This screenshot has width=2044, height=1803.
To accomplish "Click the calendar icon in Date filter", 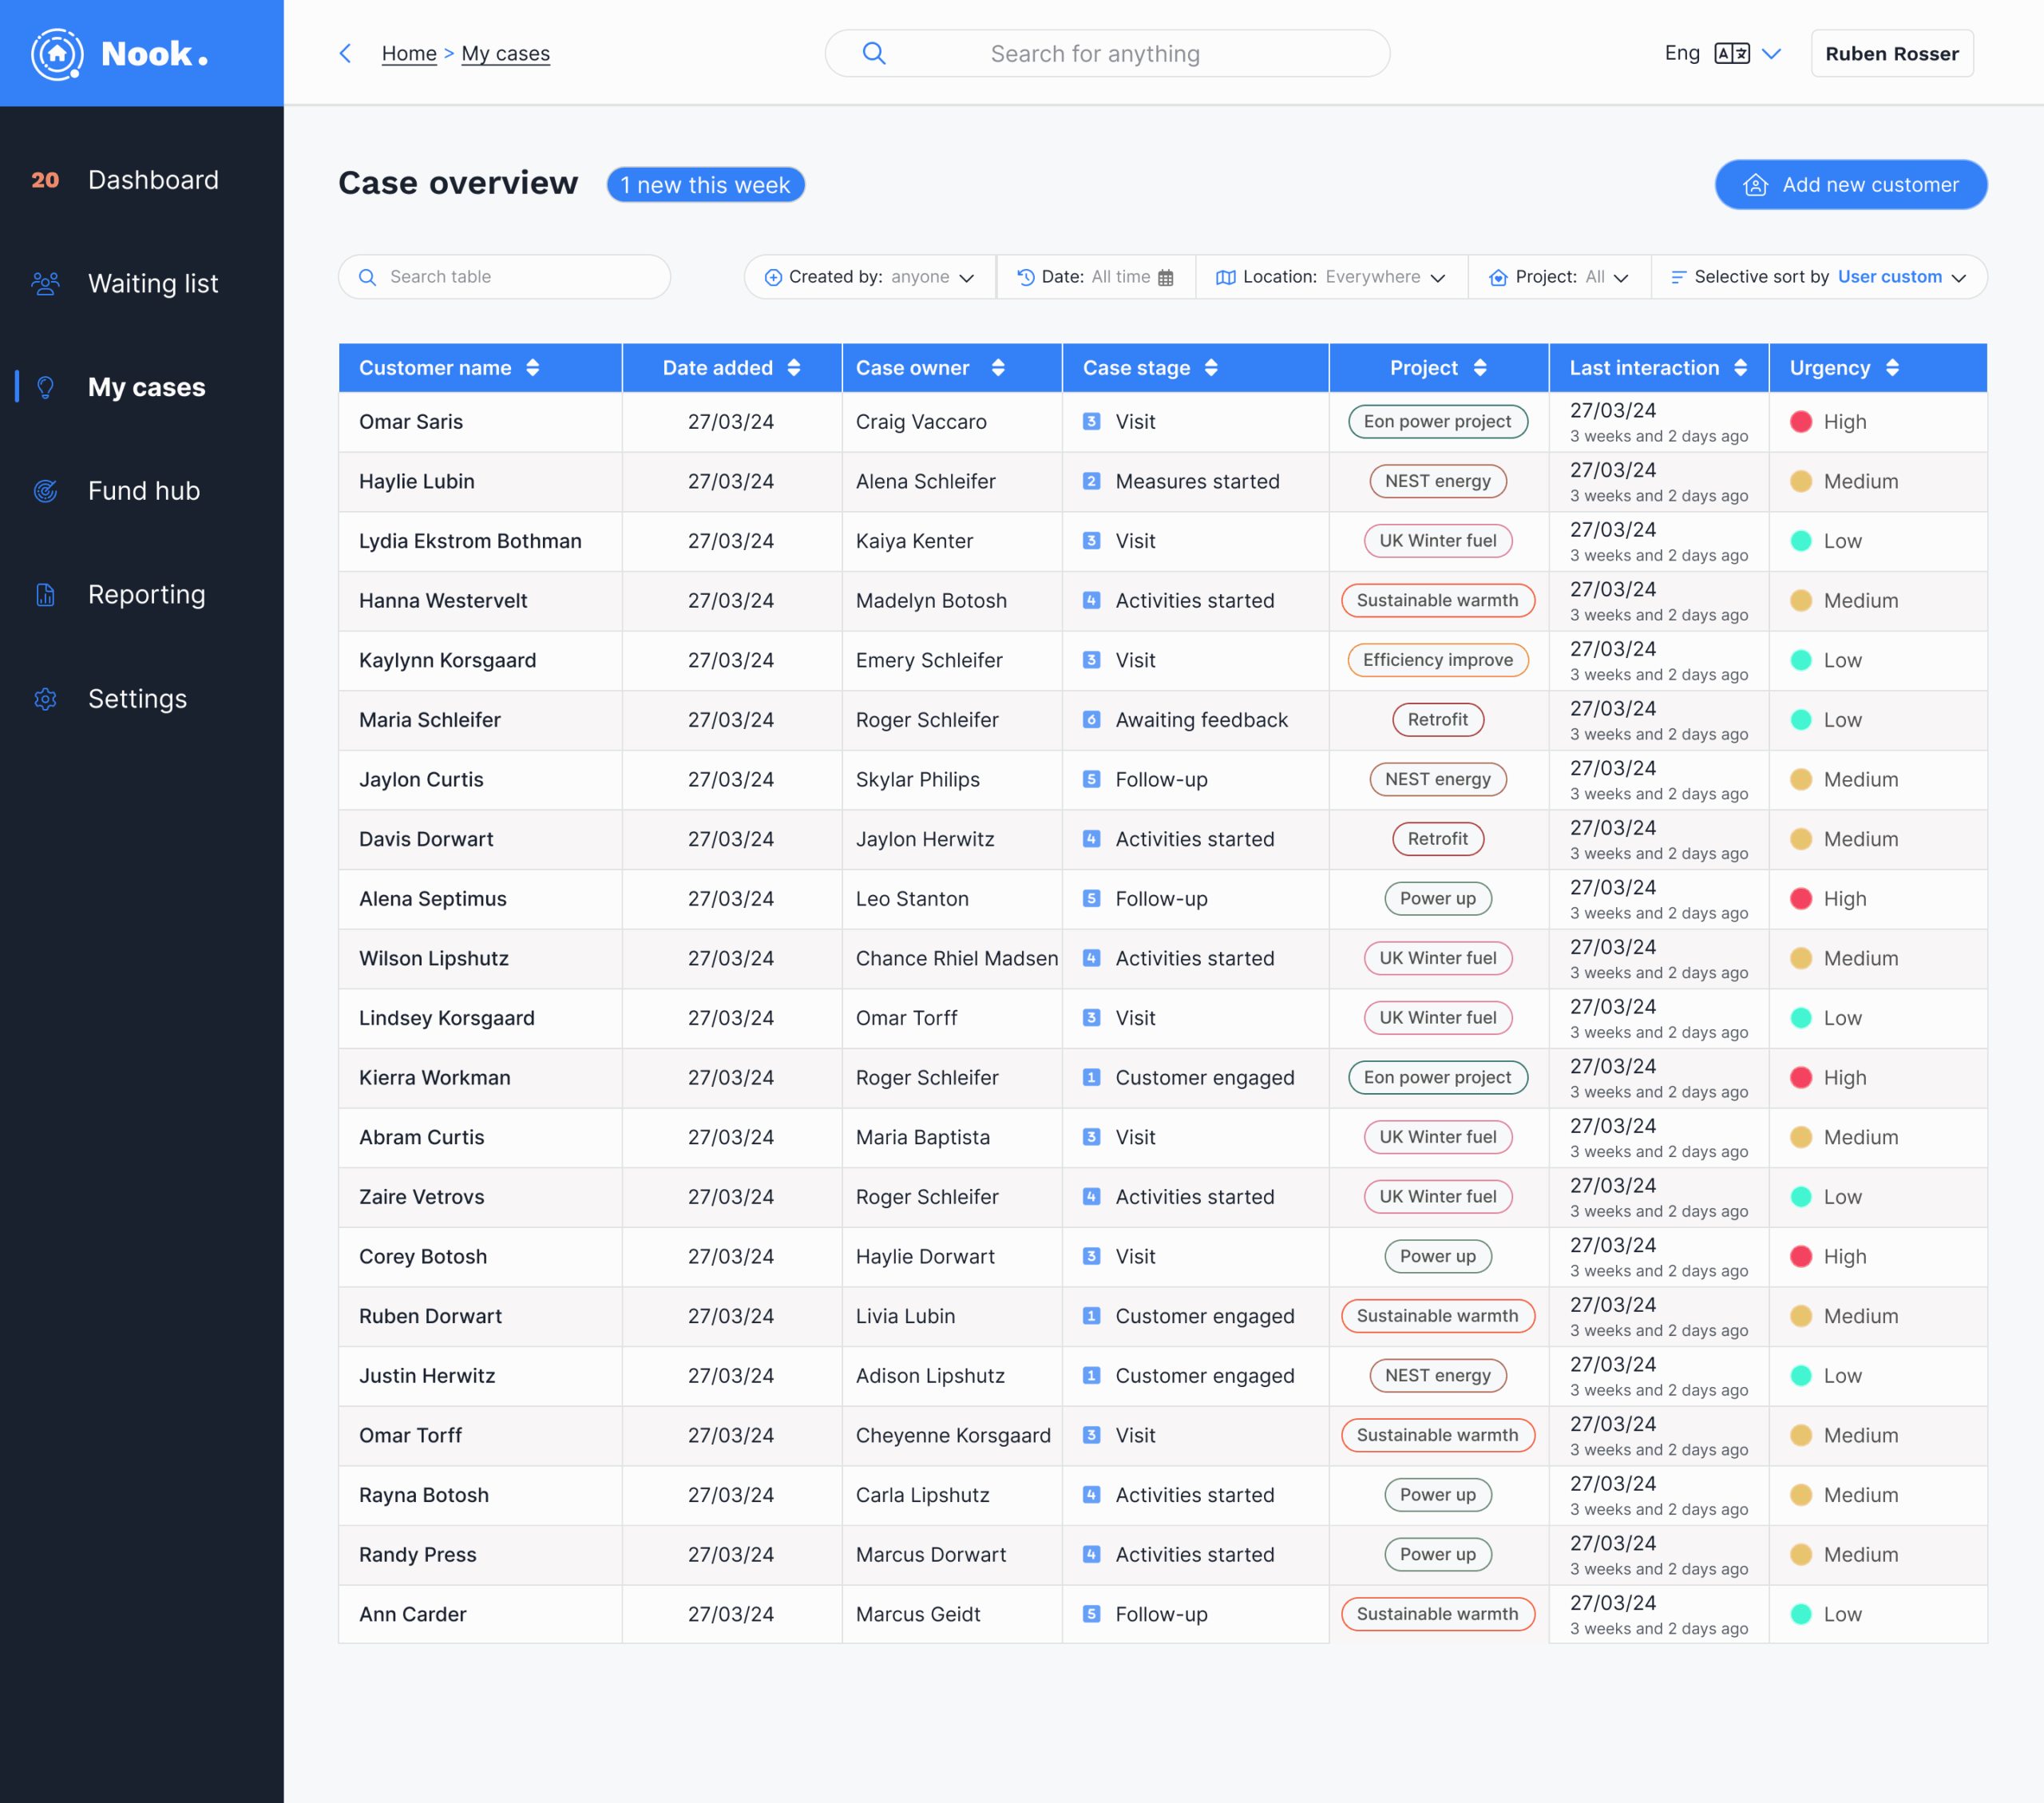I will [1165, 277].
